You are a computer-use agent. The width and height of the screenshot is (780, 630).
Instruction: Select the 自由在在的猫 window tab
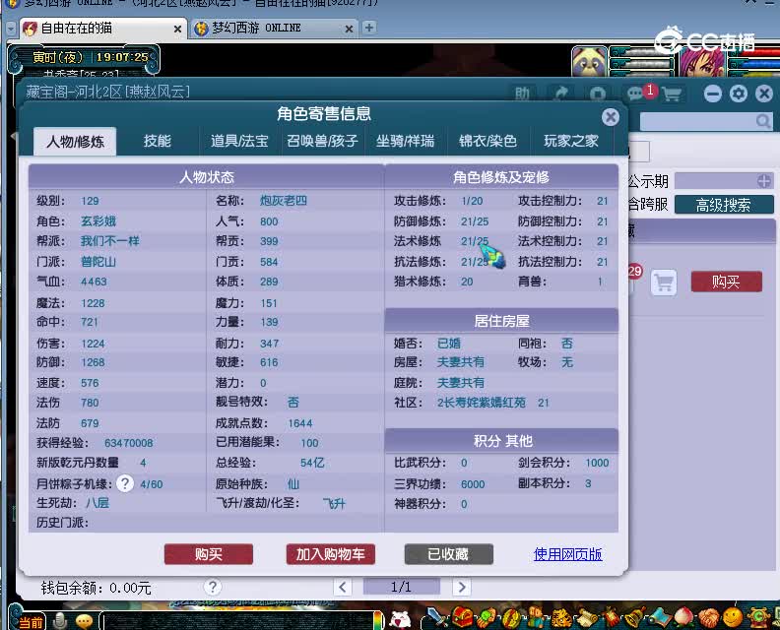pyautogui.click(x=102, y=29)
